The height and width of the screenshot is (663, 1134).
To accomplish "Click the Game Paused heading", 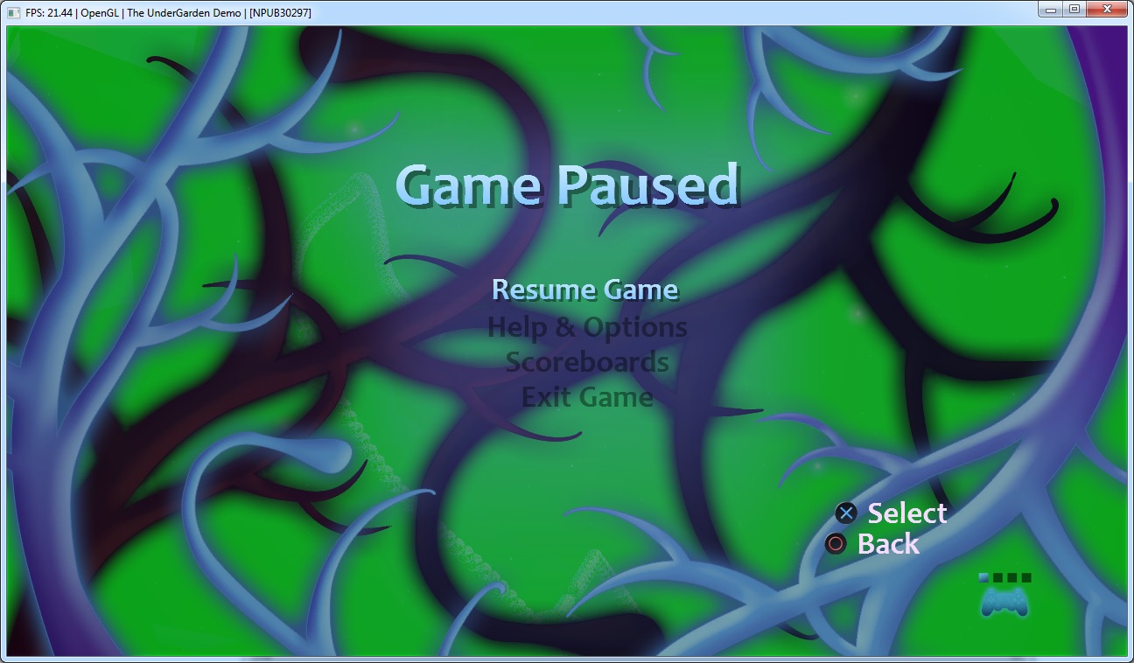I will click(568, 186).
